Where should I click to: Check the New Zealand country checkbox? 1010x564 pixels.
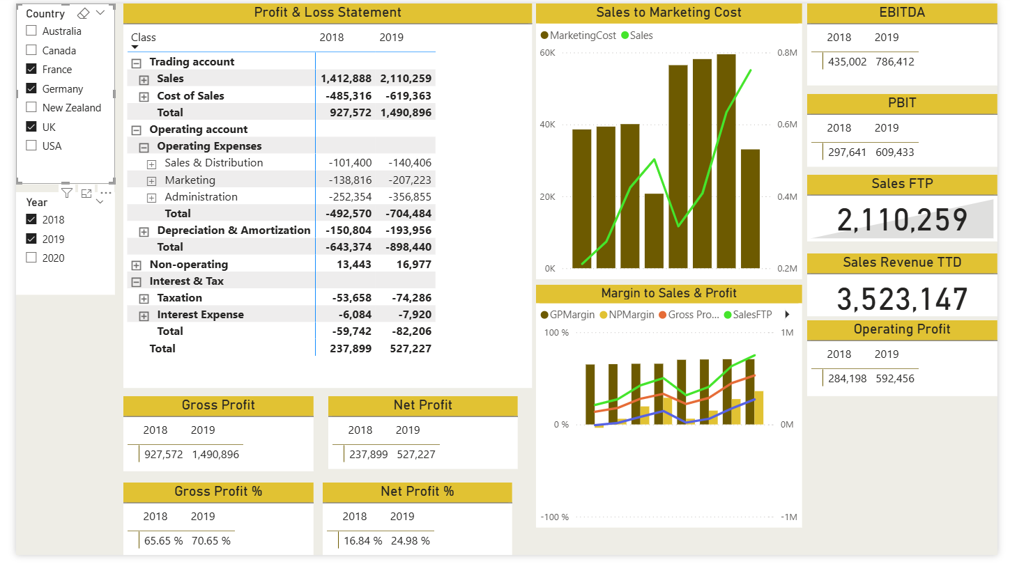coord(31,107)
